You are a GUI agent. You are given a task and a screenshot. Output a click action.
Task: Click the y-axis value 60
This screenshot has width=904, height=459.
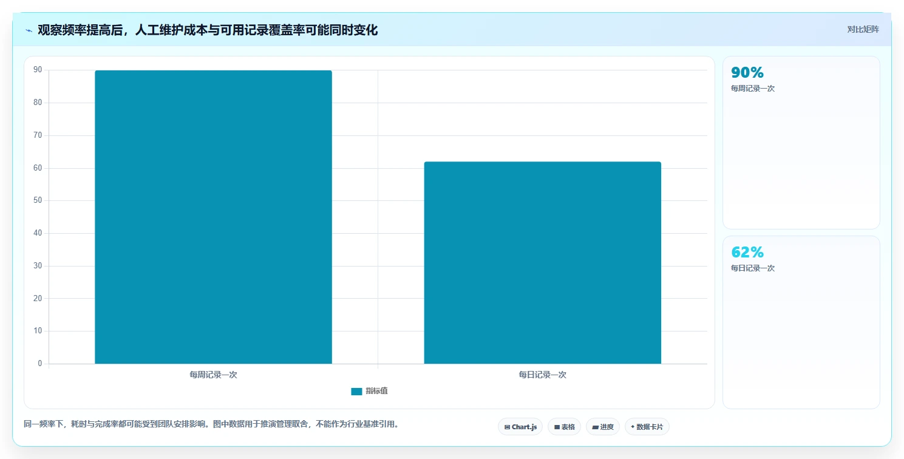click(x=38, y=168)
